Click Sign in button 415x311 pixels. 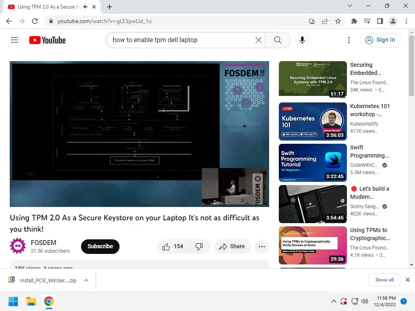(381, 40)
